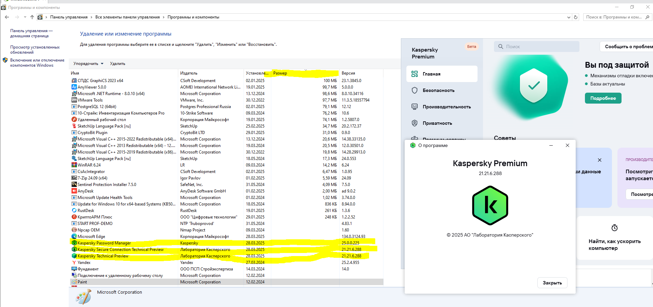This screenshot has width=653, height=307.
Task: Click the 'Посмотреть' button on performance card
Action: pyautogui.click(x=640, y=194)
